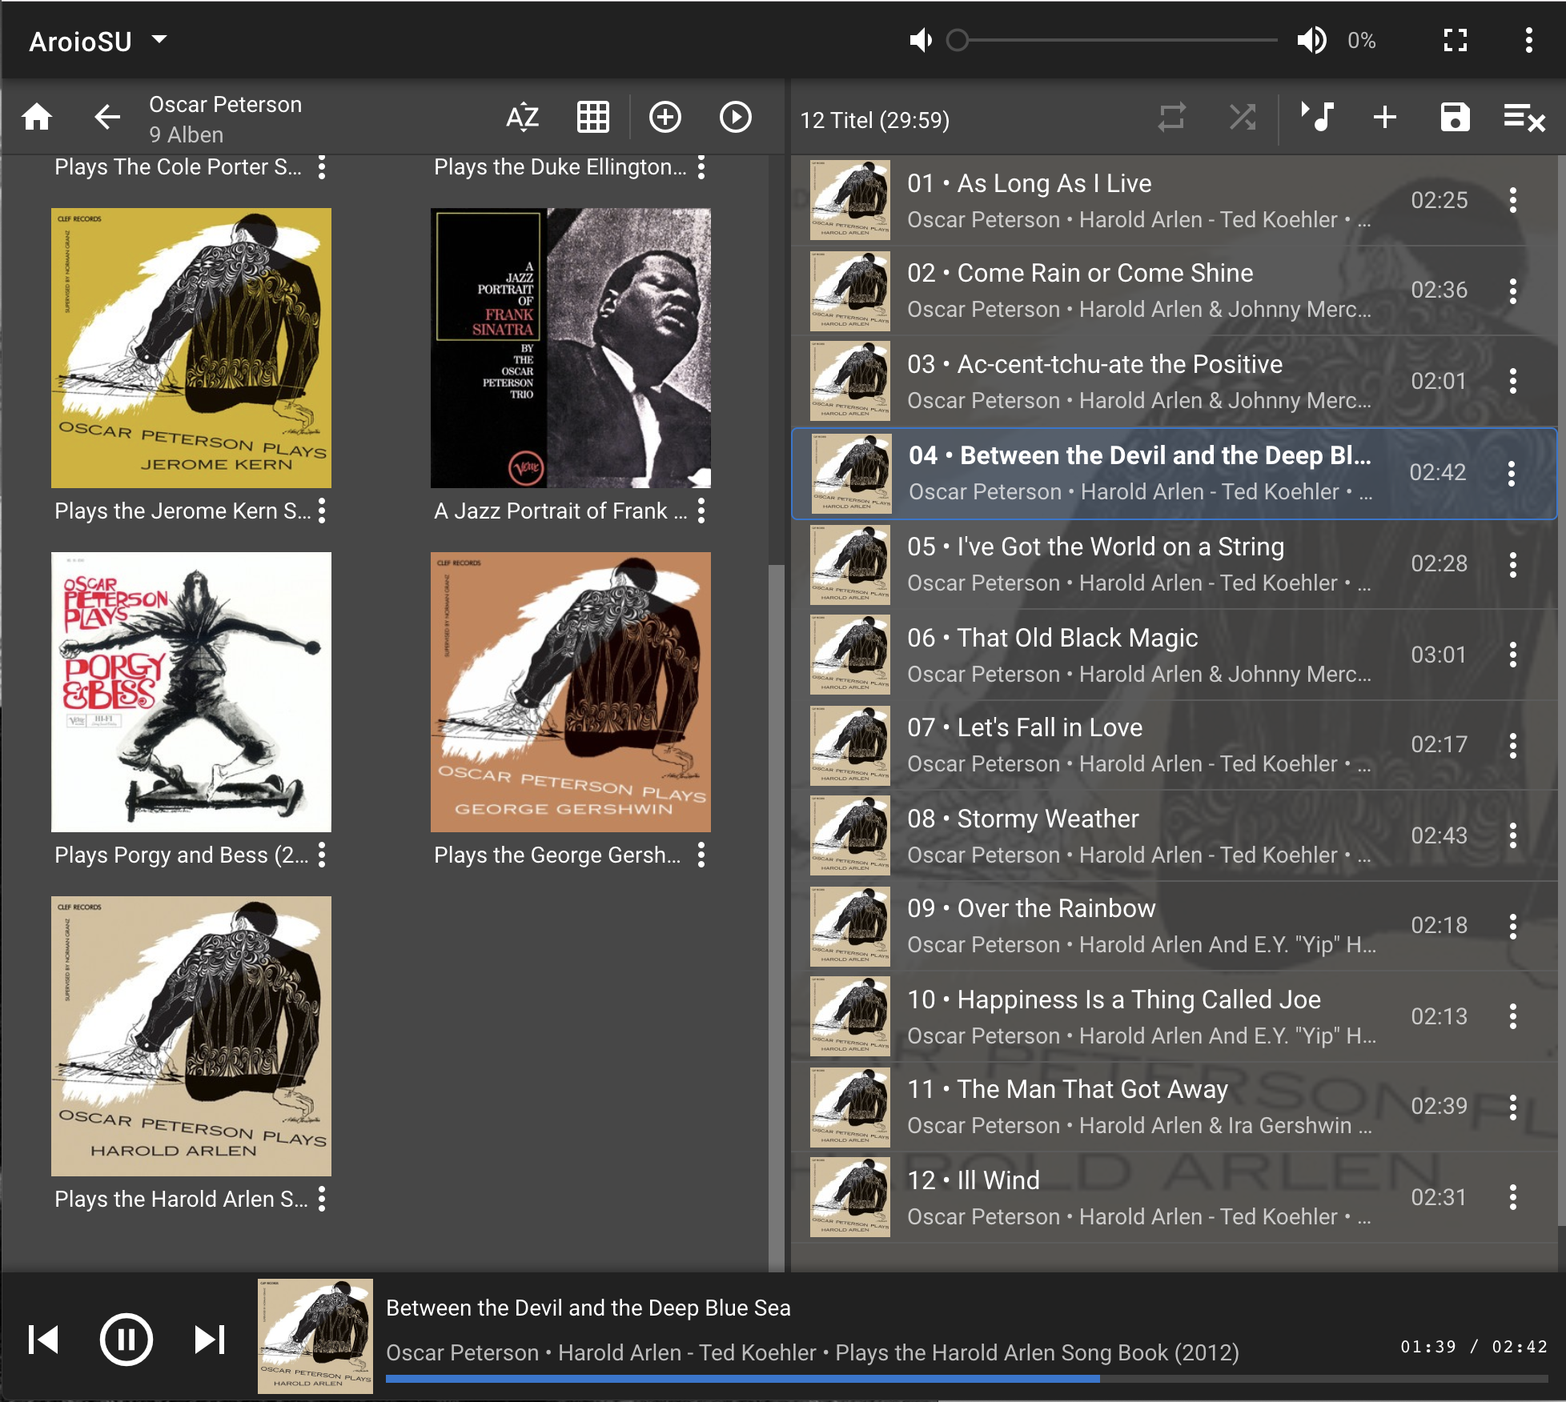
Task: Open the main application menu dots
Action: [x=1528, y=40]
